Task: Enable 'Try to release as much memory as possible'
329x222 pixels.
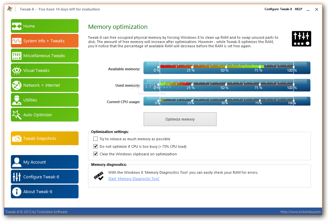Action: point(95,139)
